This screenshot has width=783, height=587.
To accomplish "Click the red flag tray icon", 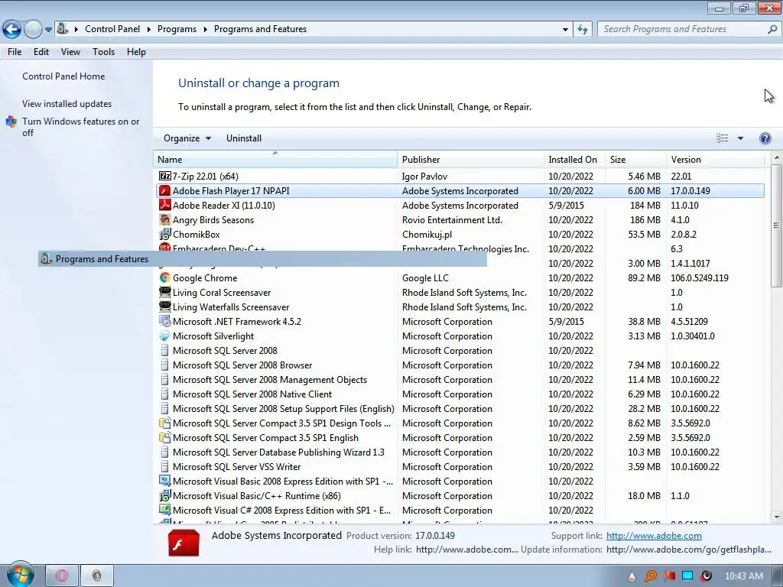I will (x=670, y=576).
